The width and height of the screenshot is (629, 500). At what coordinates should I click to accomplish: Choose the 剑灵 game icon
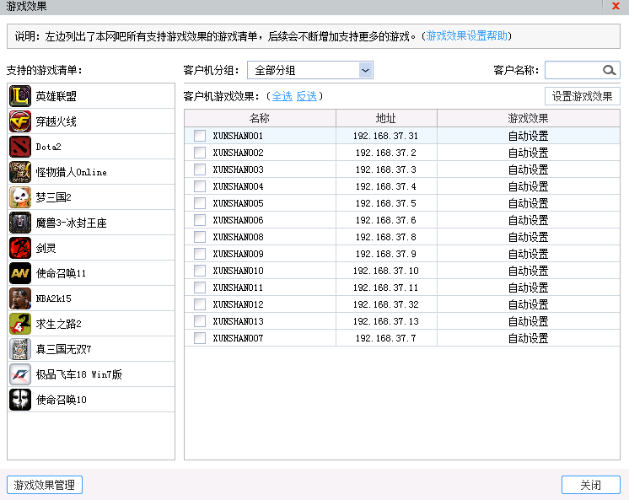20,248
